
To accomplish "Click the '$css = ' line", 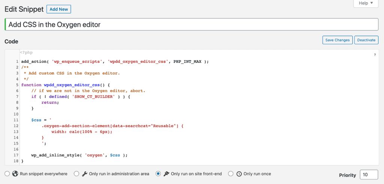I will (41, 120).
